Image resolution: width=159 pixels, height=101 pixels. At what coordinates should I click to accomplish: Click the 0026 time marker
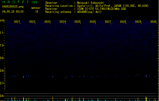[x=93, y=22]
